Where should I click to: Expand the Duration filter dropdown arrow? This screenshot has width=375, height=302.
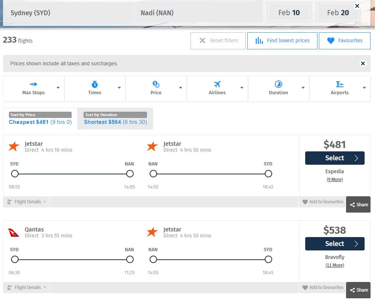tap(303, 88)
